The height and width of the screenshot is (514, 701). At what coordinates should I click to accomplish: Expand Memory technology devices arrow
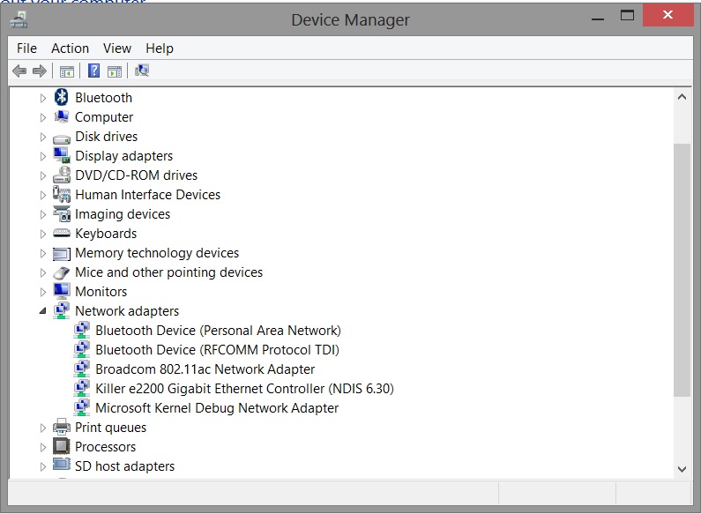(x=43, y=253)
